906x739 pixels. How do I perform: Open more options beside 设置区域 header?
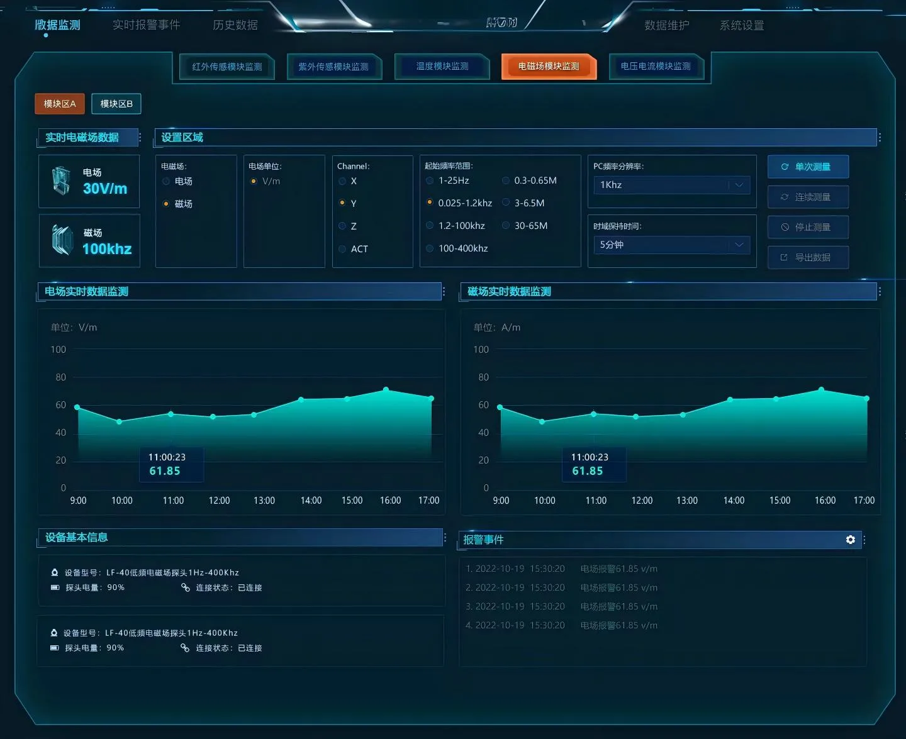[x=880, y=137]
